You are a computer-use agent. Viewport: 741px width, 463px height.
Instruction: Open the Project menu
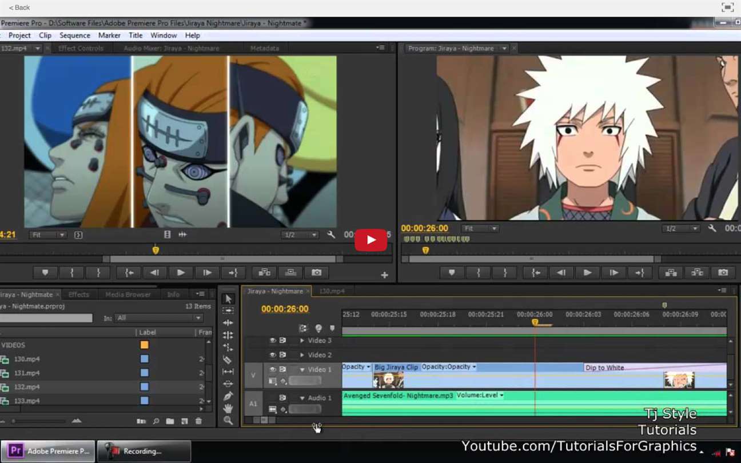[x=19, y=35]
